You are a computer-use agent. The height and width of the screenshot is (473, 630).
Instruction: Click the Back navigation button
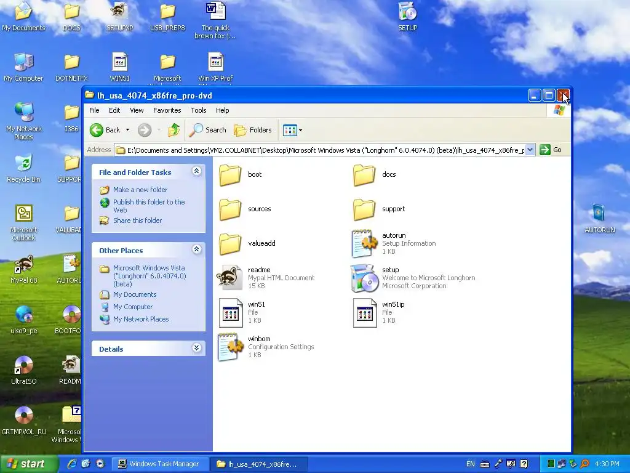pos(105,130)
